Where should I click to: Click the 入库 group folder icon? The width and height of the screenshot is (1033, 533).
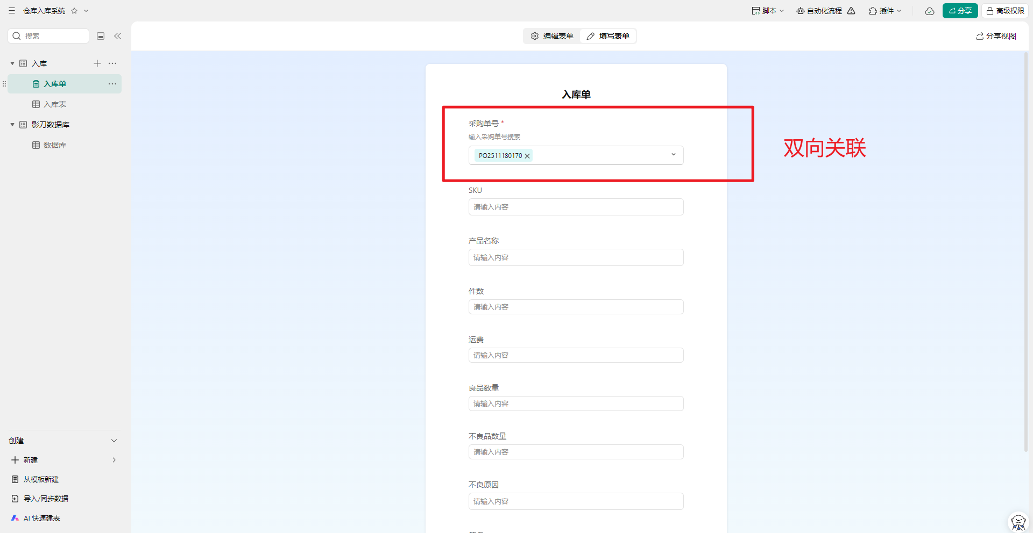pyautogui.click(x=23, y=63)
